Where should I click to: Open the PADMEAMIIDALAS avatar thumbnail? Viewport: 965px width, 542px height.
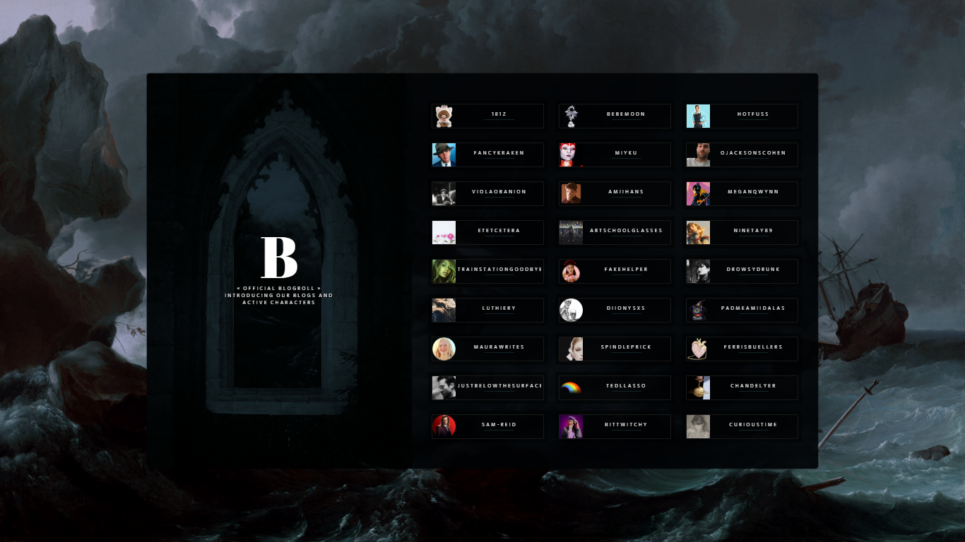point(698,310)
